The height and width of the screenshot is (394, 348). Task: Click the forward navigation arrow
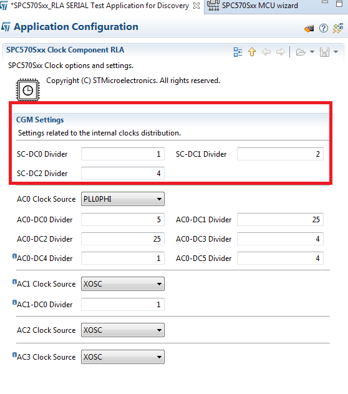(281, 52)
